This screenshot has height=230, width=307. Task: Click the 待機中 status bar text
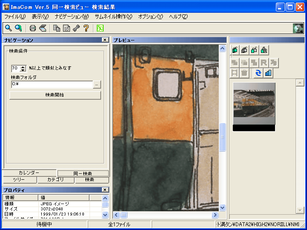[44, 224]
